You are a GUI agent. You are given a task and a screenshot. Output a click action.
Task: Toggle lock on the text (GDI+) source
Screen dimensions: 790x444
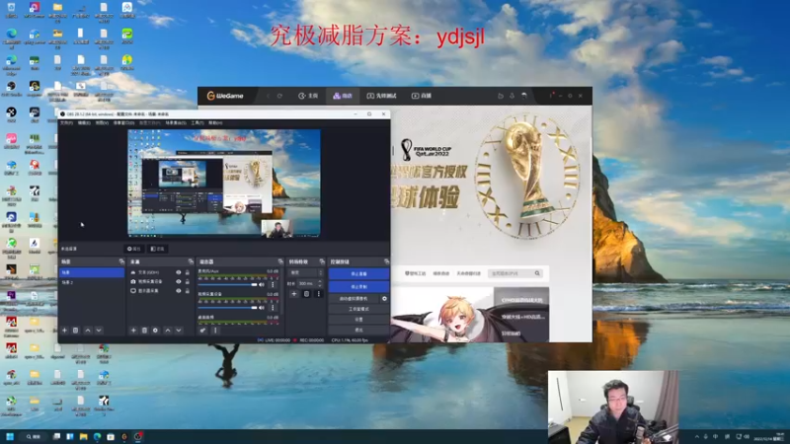(x=187, y=272)
